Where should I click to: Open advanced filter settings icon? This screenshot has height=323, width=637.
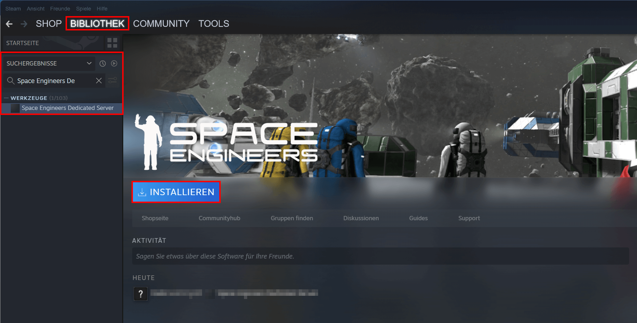pos(112,81)
